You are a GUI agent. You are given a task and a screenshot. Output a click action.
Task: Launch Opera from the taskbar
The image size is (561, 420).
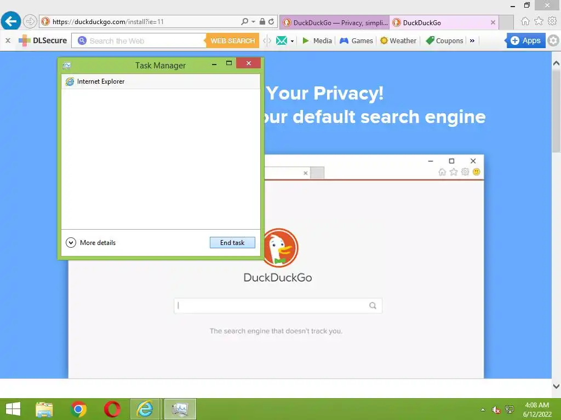coord(112,409)
